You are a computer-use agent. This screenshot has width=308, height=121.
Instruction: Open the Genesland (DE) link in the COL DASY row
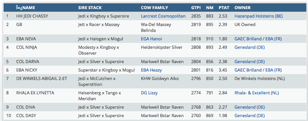(250, 116)
